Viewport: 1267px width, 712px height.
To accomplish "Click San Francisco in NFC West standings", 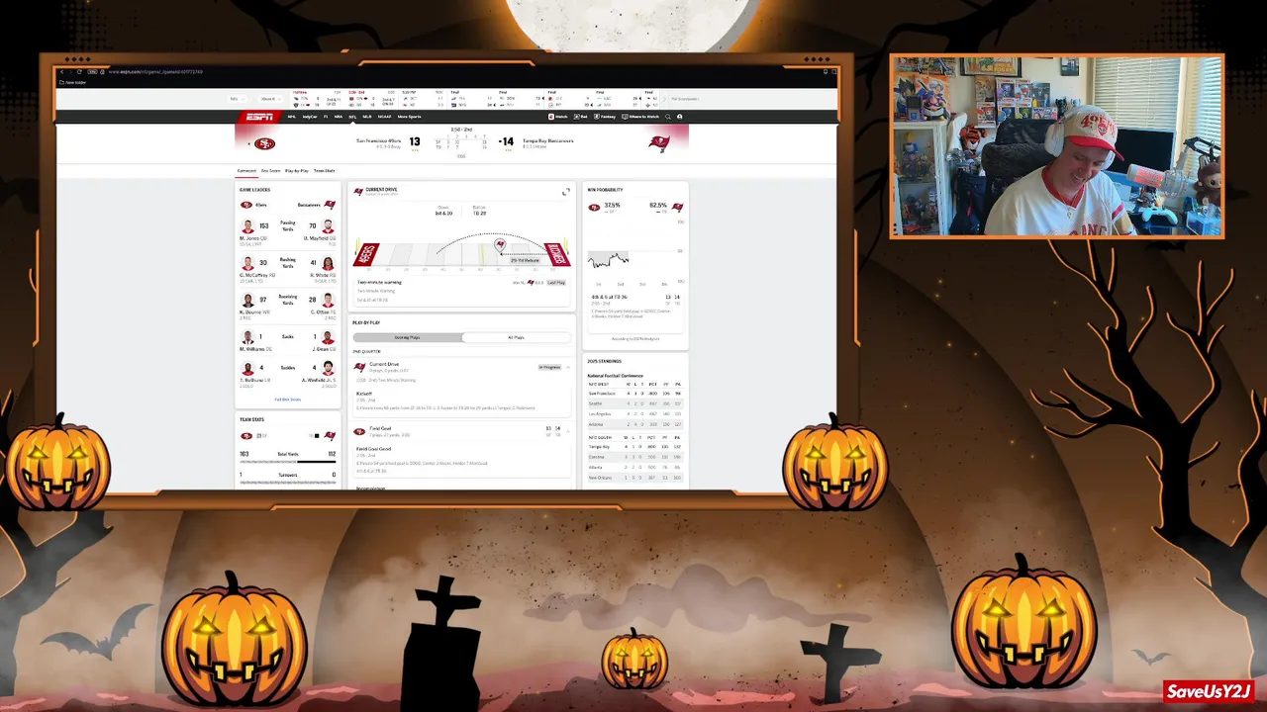I will (x=600, y=394).
